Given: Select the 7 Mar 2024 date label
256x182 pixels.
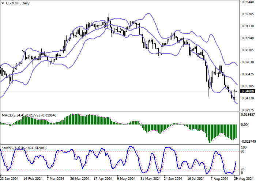Looking at the screenshot, I should (56, 179).
